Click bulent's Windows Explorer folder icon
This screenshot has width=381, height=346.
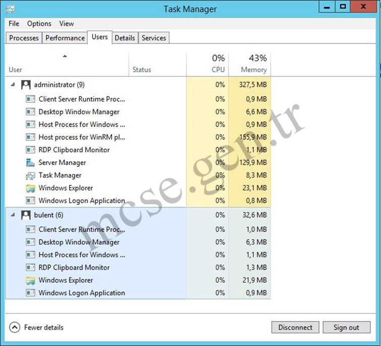click(30, 280)
